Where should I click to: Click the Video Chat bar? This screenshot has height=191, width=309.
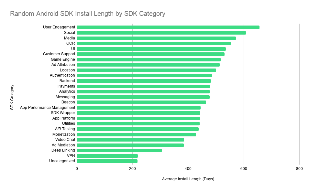click(x=130, y=140)
